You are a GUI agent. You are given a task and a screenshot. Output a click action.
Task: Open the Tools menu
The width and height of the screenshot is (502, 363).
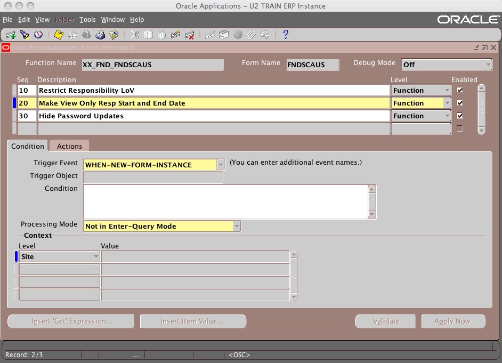click(x=87, y=20)
